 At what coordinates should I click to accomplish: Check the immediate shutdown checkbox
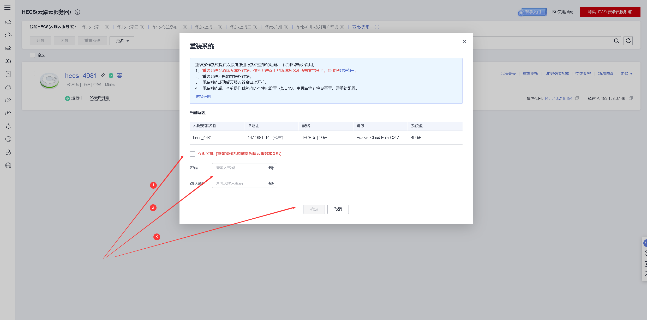(x=193, y=154)
